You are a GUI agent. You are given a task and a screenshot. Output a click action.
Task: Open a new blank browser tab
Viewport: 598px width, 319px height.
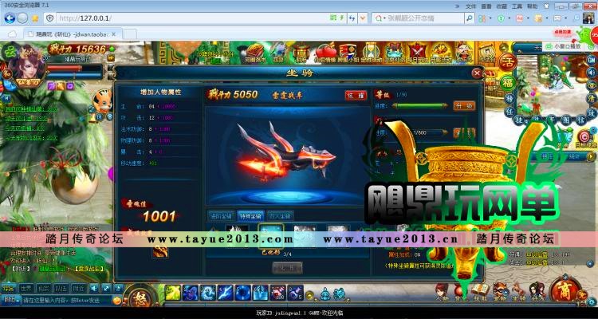click(130, 34)
